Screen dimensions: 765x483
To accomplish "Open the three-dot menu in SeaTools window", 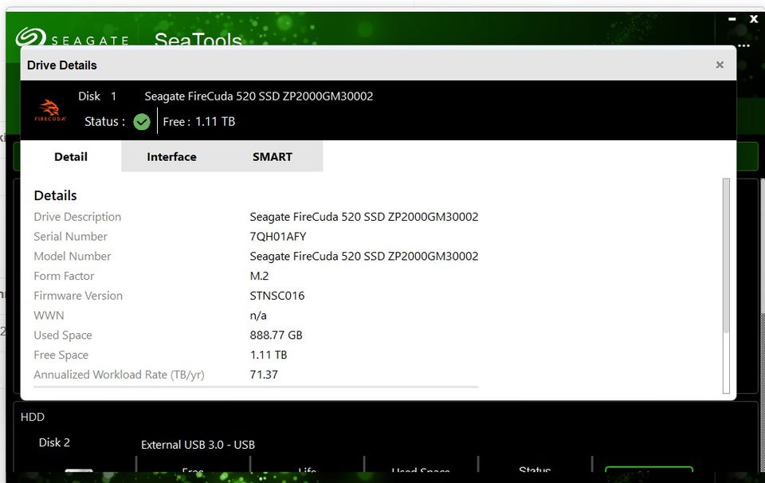I will 743,45.
